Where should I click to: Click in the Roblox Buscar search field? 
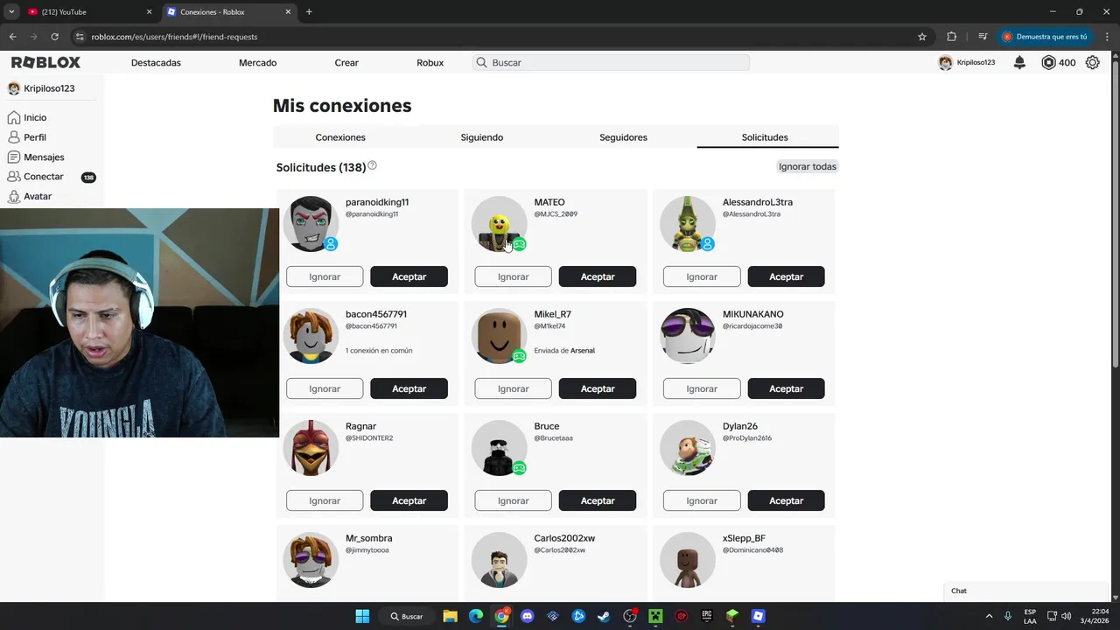[x=611, y=63]
